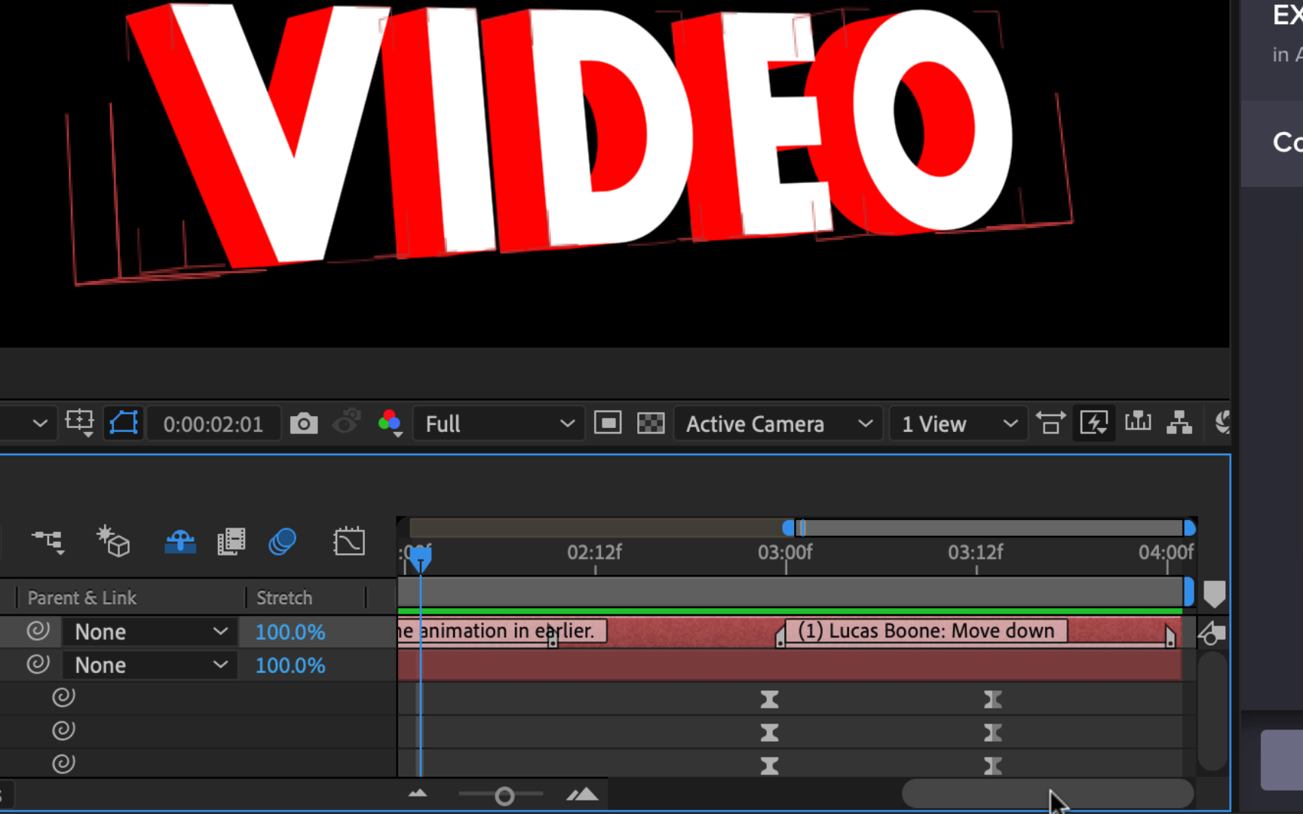Click the 04:00f mark on time ruler
The height and width of the screenshot is (814, 1303).
pos(1166,552)
